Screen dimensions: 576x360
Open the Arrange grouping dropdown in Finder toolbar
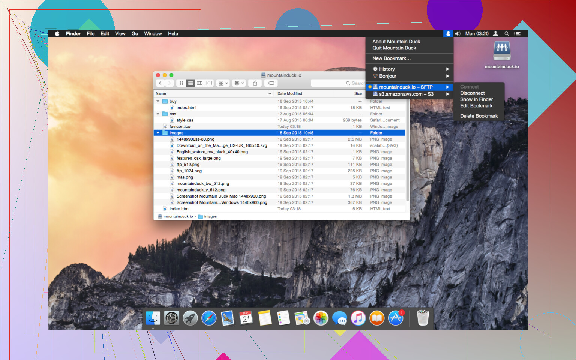pos(223,83)
